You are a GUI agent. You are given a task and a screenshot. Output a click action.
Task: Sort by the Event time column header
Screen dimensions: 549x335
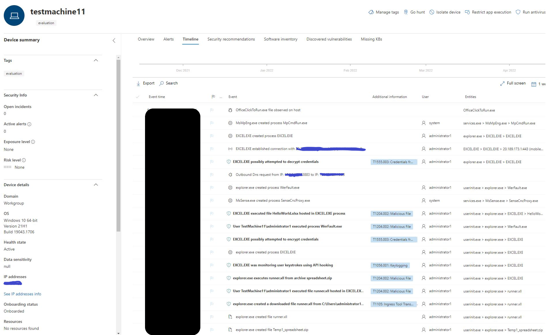[x=157, y=97]
